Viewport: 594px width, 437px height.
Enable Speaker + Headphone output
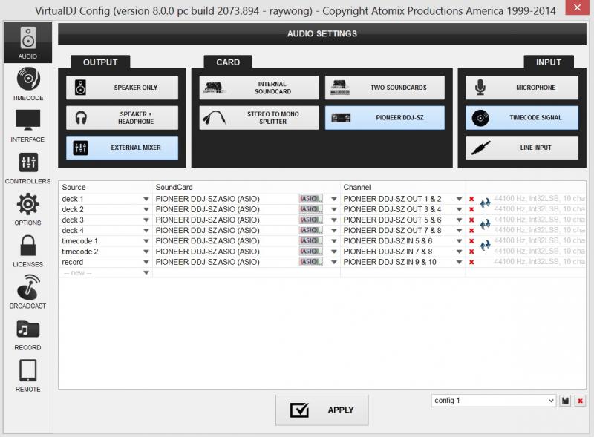point(123,117)
